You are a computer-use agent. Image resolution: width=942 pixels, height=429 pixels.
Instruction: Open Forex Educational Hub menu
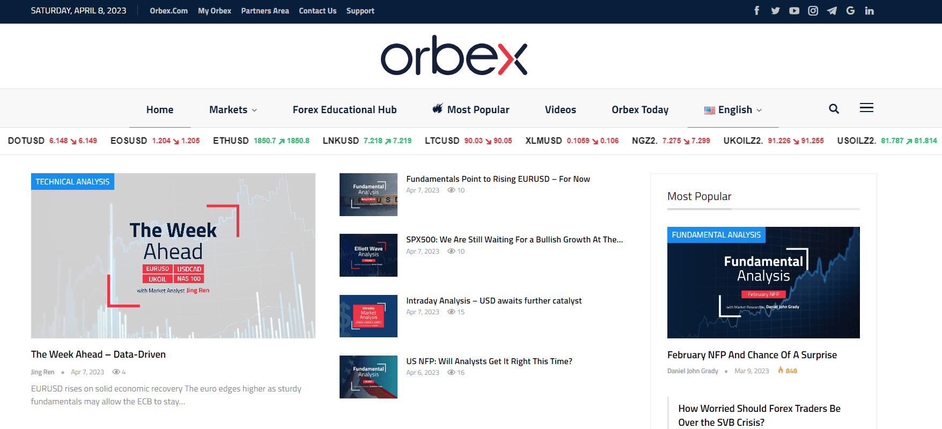tap(344, 109)
